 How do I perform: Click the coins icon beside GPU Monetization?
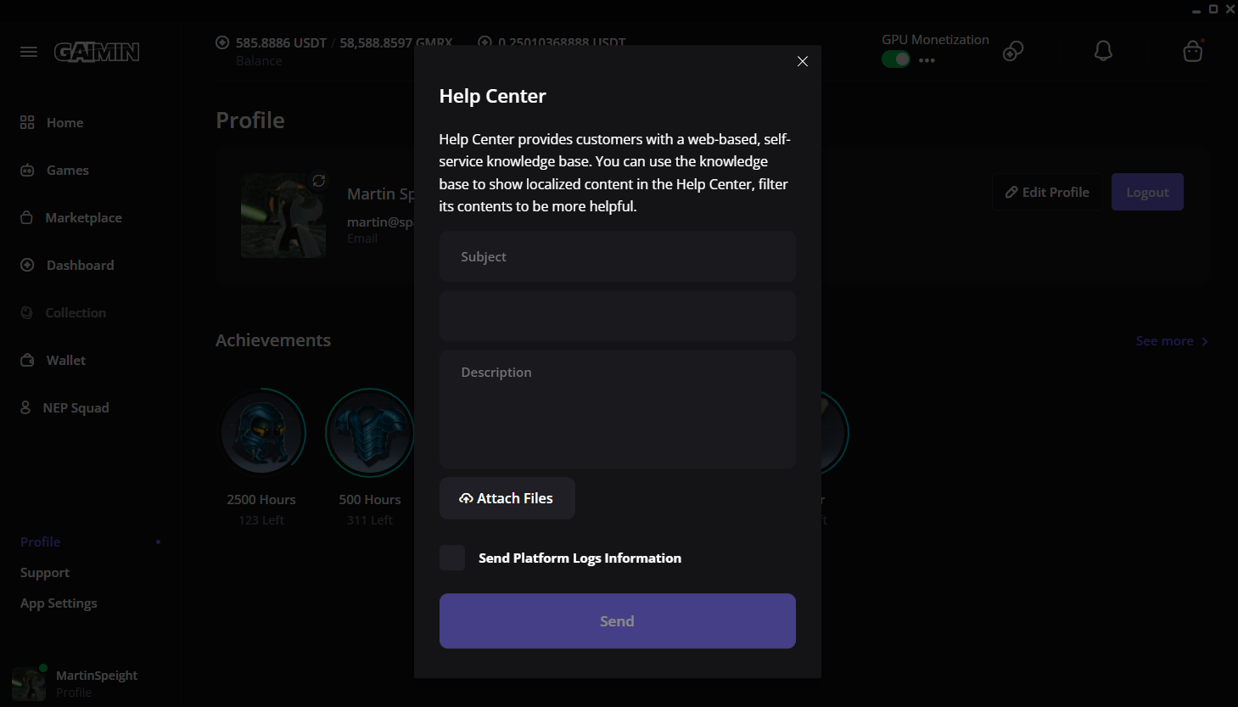click(1013, 51)
